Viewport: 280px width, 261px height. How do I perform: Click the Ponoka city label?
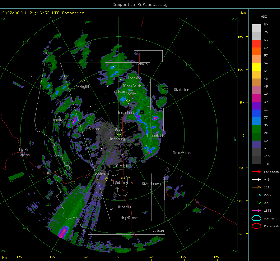pyautogui.click(x=142, y=64)
